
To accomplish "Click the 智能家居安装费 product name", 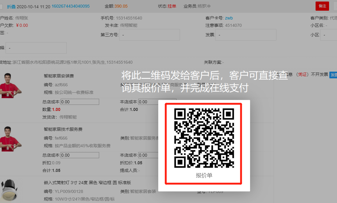I will point(59,76).
